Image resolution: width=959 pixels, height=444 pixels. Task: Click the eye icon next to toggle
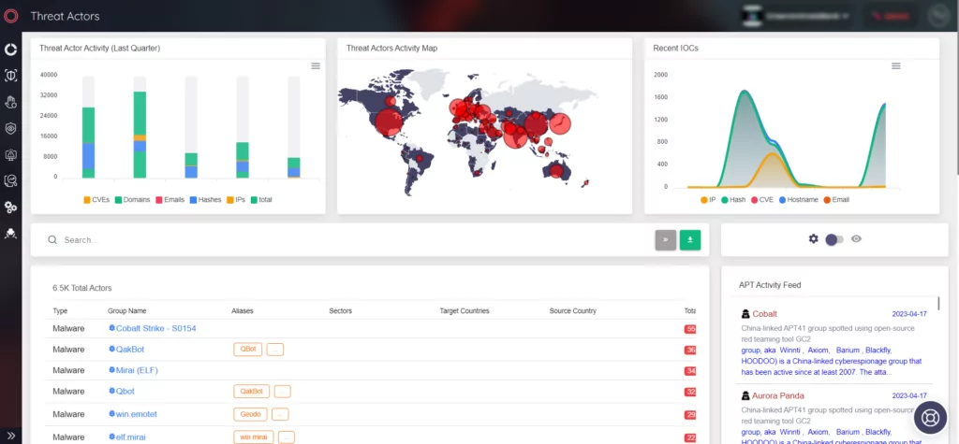856,238
